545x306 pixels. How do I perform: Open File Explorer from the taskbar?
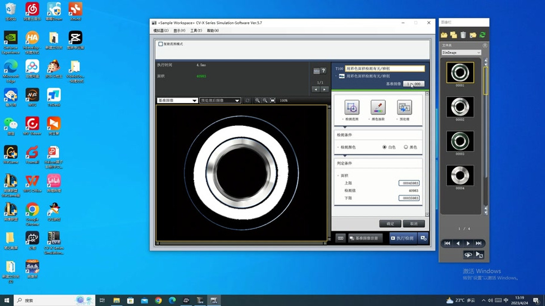tap(117, 301)
